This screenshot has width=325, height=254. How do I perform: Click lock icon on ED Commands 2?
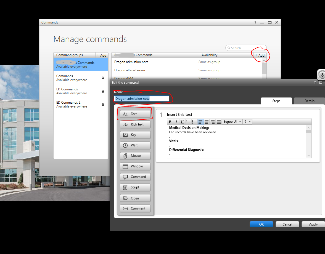click(x=103, y=104)
